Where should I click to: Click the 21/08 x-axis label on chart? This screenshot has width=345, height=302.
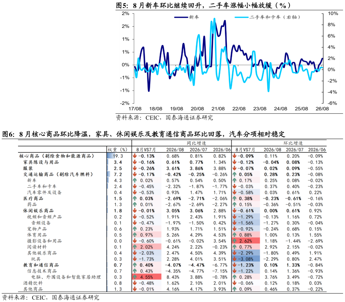point(218,109)
